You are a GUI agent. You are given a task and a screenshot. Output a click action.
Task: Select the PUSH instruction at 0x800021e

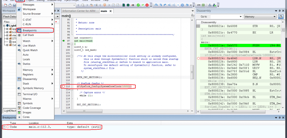240,46
